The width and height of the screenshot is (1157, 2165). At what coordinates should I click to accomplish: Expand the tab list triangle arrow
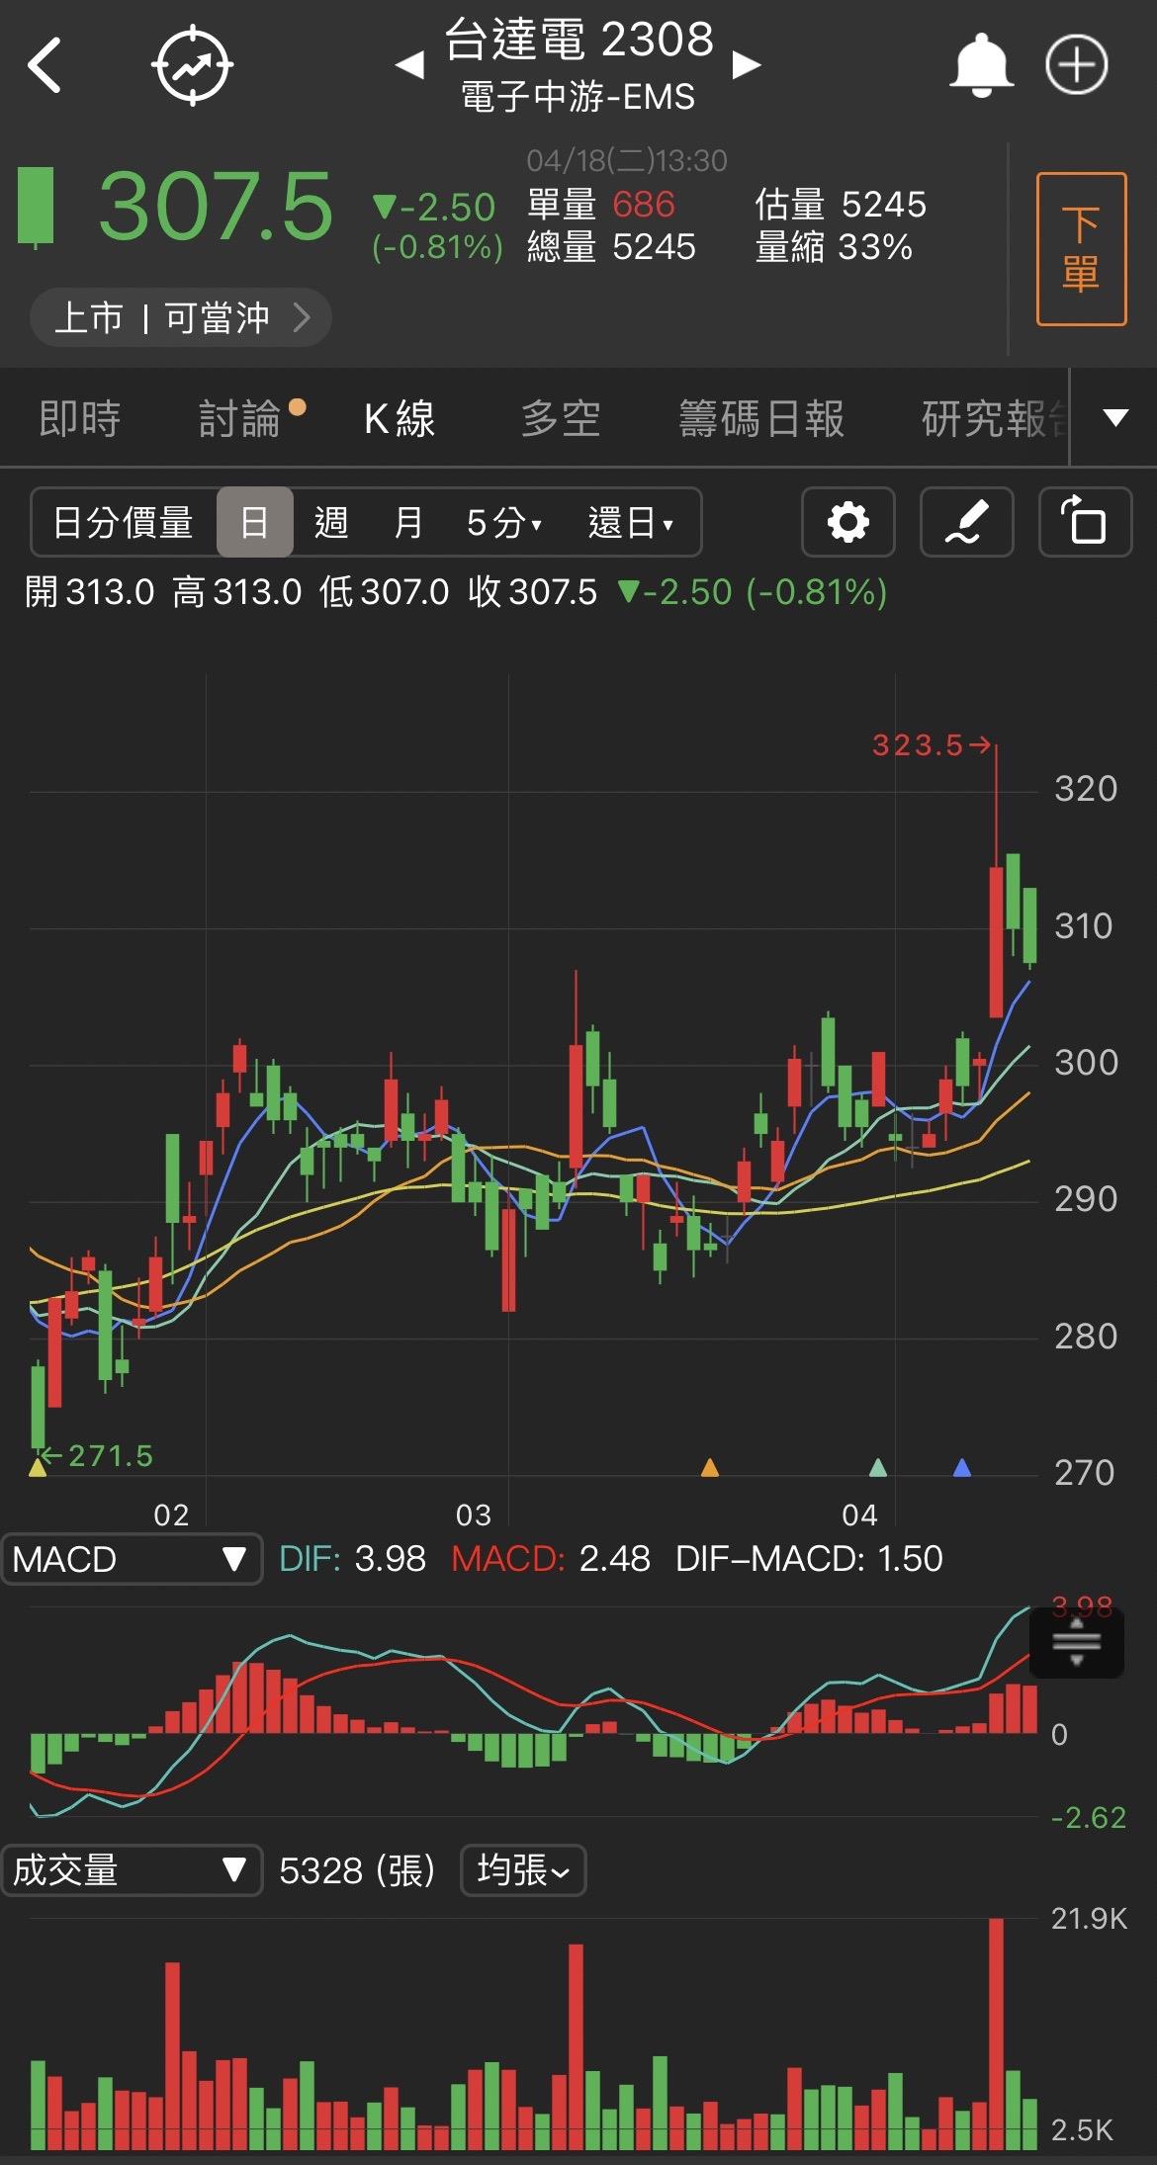[1115, 417]
